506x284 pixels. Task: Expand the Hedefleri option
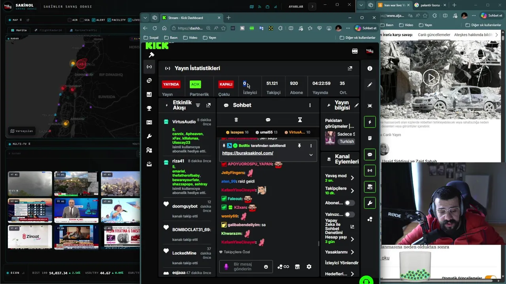tap(352, 274)
